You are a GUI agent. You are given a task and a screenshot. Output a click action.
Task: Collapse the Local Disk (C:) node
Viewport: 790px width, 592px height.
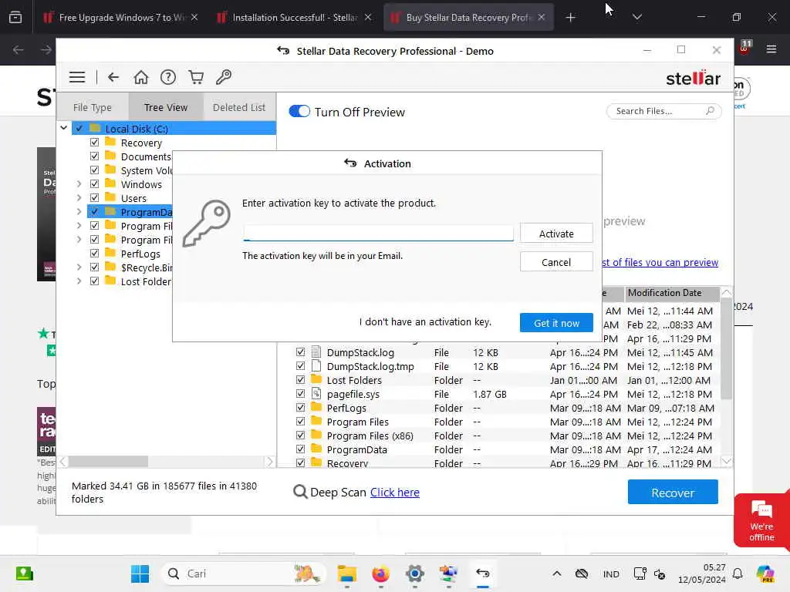63,128
